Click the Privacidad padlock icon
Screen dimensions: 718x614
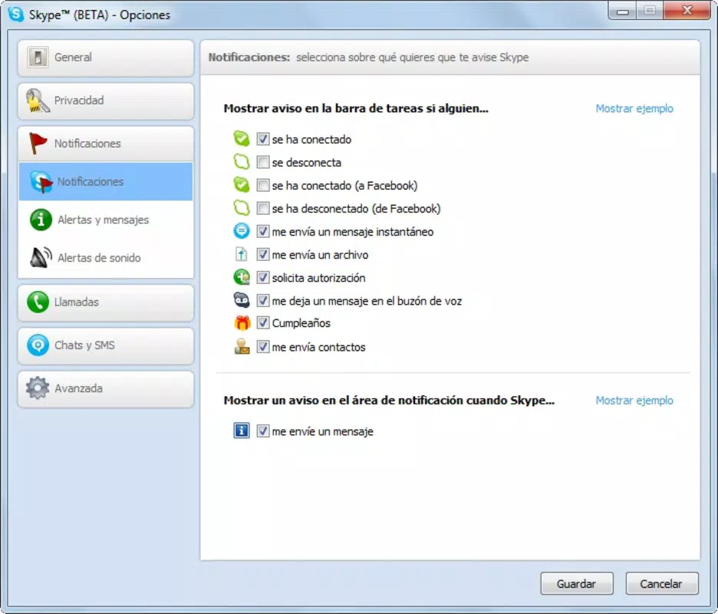pyautogui.click(x=37, y=101)
